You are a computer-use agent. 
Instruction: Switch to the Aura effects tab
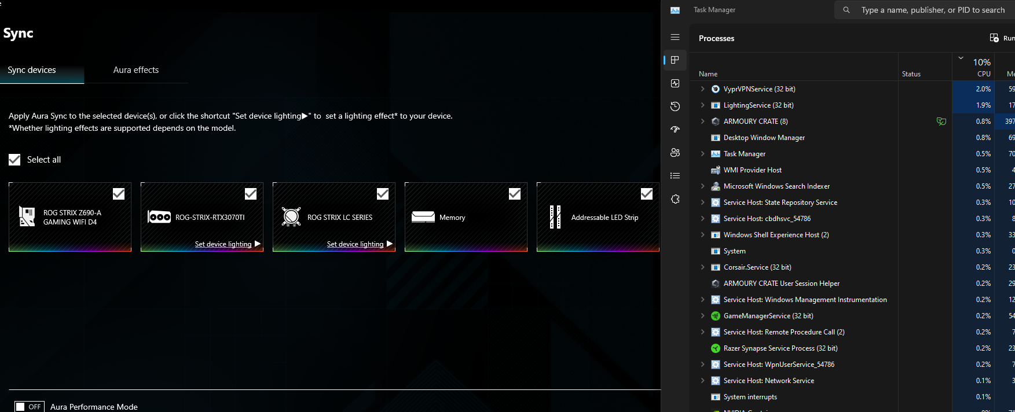coord(136,70)
